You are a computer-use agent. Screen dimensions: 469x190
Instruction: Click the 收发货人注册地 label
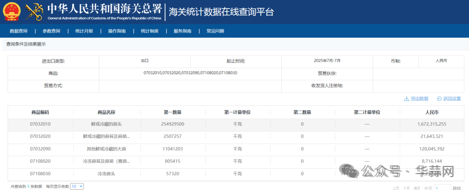[x=327, y=86]
